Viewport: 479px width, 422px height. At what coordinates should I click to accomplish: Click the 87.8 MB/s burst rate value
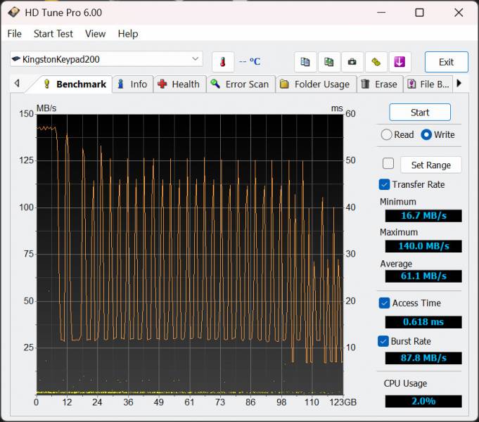coord(423,358)
